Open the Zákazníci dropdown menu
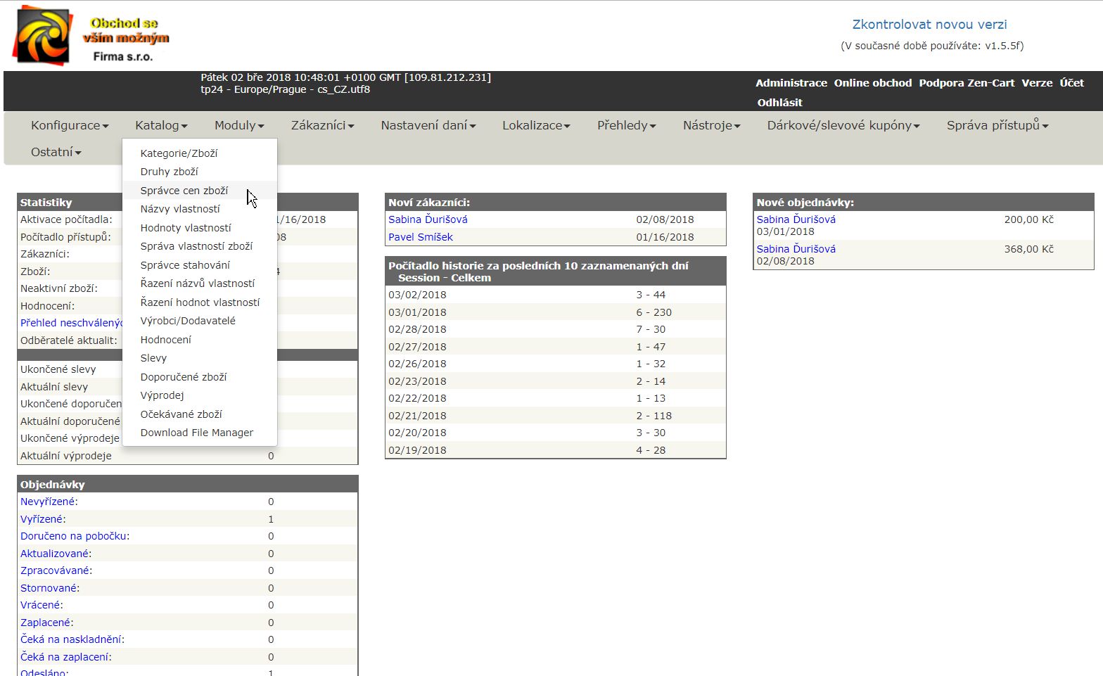The height and width of the screenshot is (676, 1103). pyautogui.click(x=322, y=125)
